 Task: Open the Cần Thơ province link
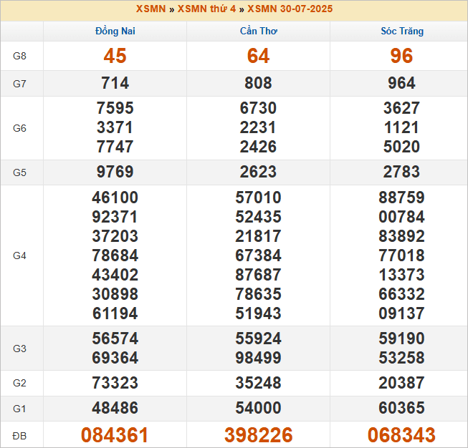(259, 31)
